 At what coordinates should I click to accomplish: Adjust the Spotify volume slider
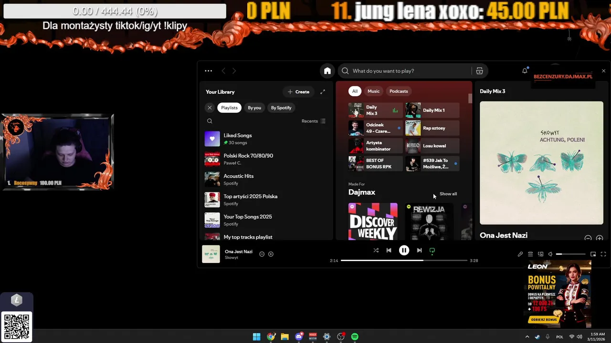coord(570,254)
